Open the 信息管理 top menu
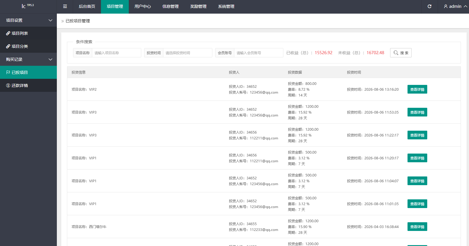This screenshot has width=469, height=246. [x=171, y=7]
